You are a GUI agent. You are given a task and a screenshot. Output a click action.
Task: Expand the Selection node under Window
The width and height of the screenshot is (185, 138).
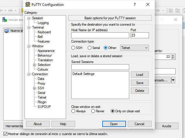34,65
